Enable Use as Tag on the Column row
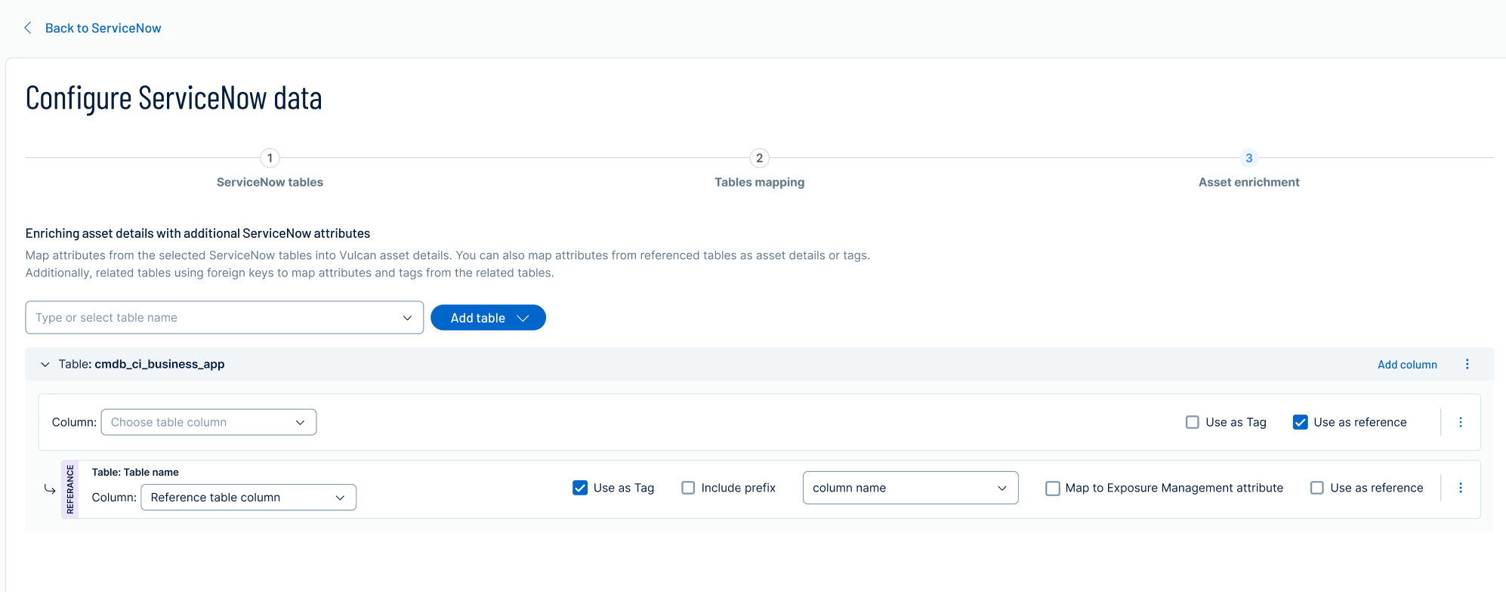Screen dimensions: 1506x592 1192,422
